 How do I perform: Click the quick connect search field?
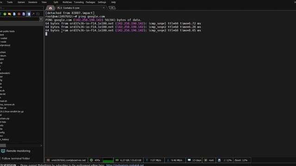tap(22, 8)
